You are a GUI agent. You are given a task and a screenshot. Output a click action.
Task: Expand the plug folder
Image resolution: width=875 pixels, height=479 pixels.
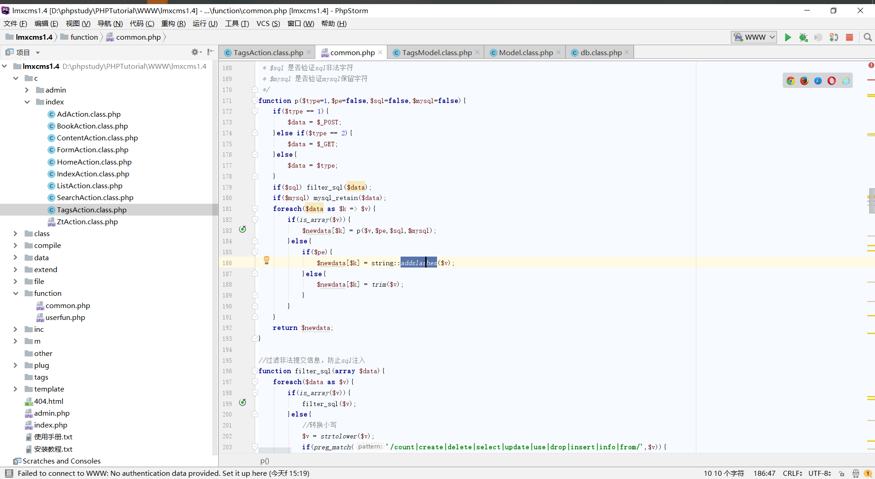tap(15, 366)
